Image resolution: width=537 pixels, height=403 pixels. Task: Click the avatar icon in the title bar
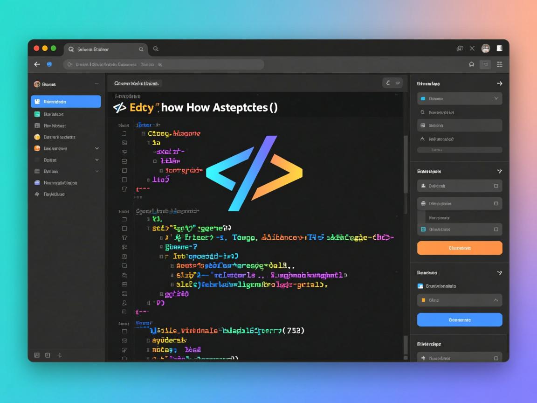tap(485, 48)
